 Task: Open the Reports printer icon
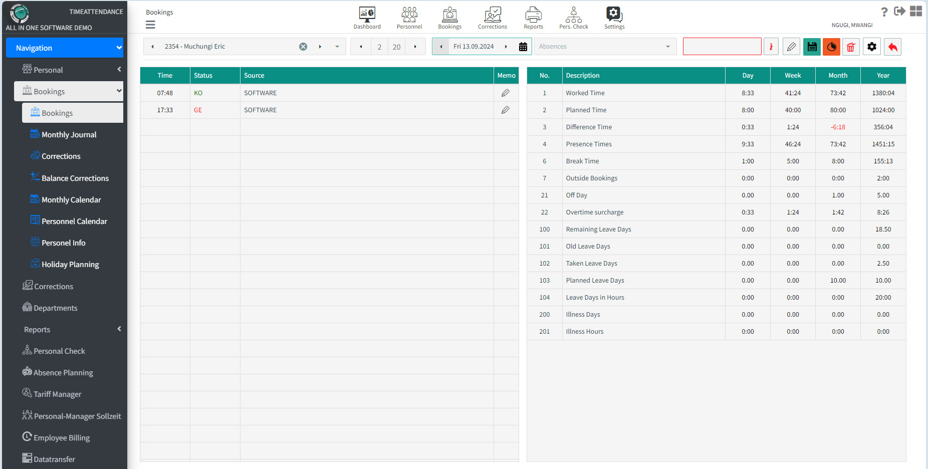(533, 18)
